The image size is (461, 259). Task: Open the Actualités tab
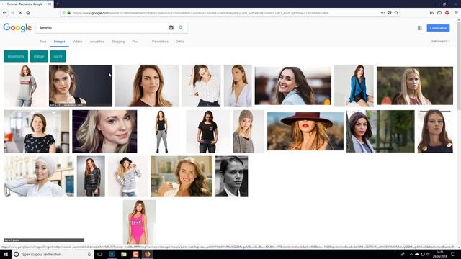pos(97,42)
